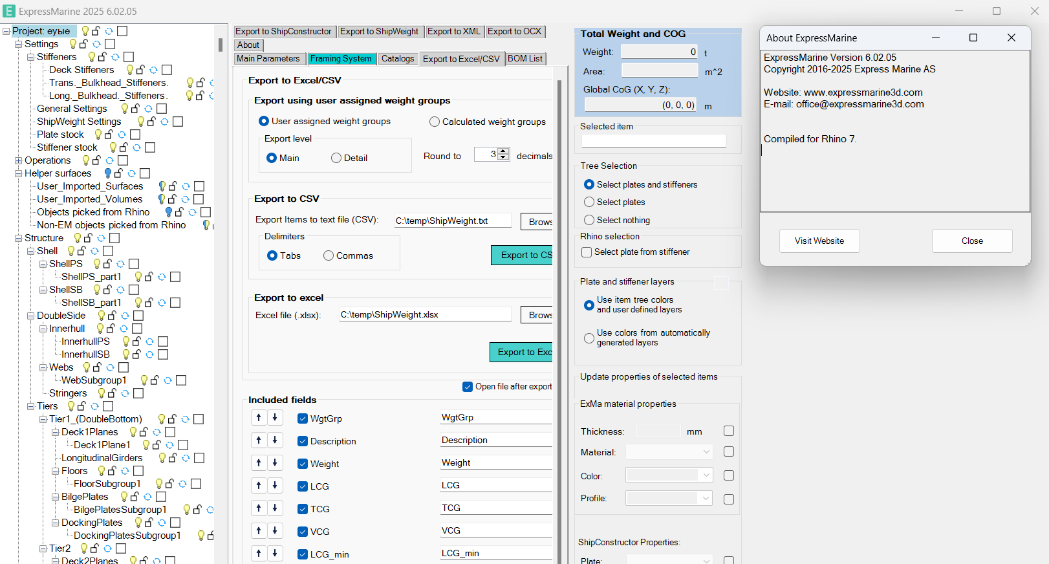Click lock icon on User_Imported_Surfaces row
The height and width of the screenshot is (564, 1049).
point(173,186)
